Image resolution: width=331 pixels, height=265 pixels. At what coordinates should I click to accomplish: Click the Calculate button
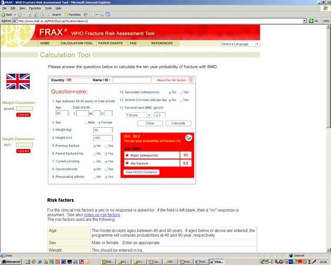tap(178, 123)
